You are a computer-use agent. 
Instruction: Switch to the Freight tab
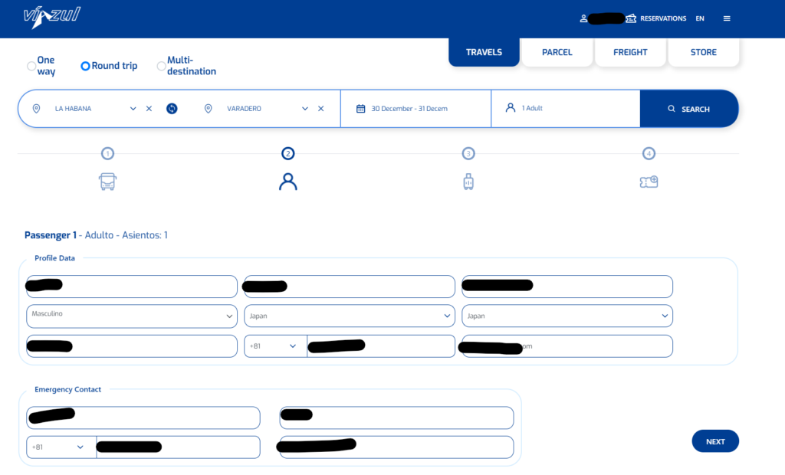click(x=630, y=52)
